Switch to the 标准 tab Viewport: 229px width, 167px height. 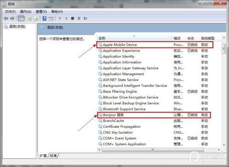tap(53, 156)
